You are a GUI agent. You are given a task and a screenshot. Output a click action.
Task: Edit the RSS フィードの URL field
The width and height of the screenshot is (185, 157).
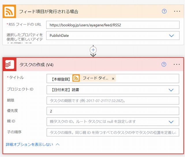[113, 25]
